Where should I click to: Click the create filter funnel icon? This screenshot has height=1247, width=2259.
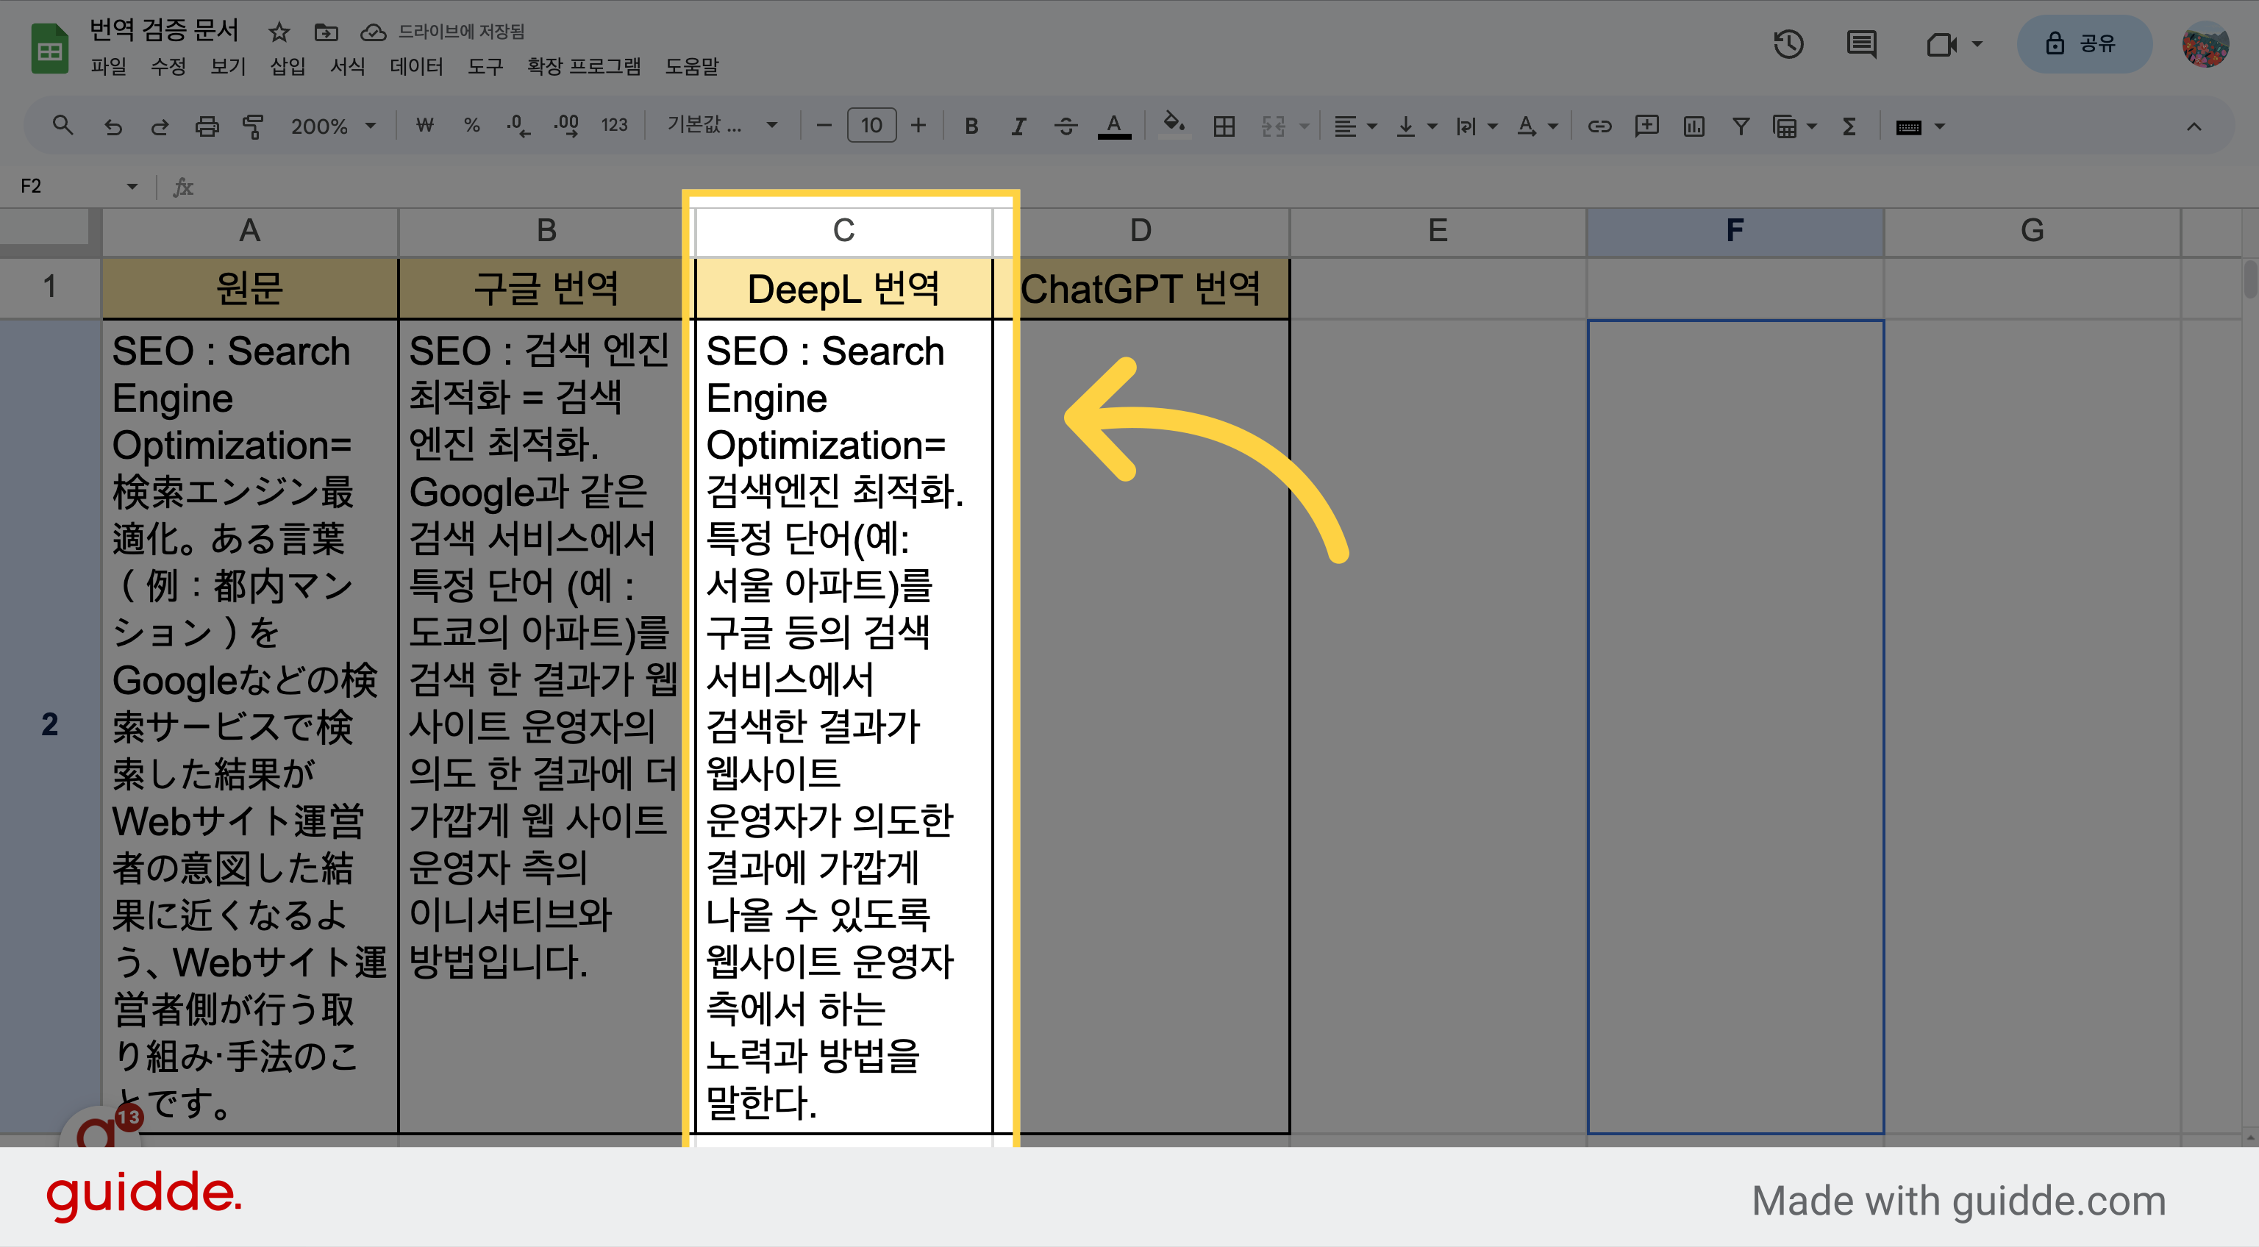tap(1741, 126)
